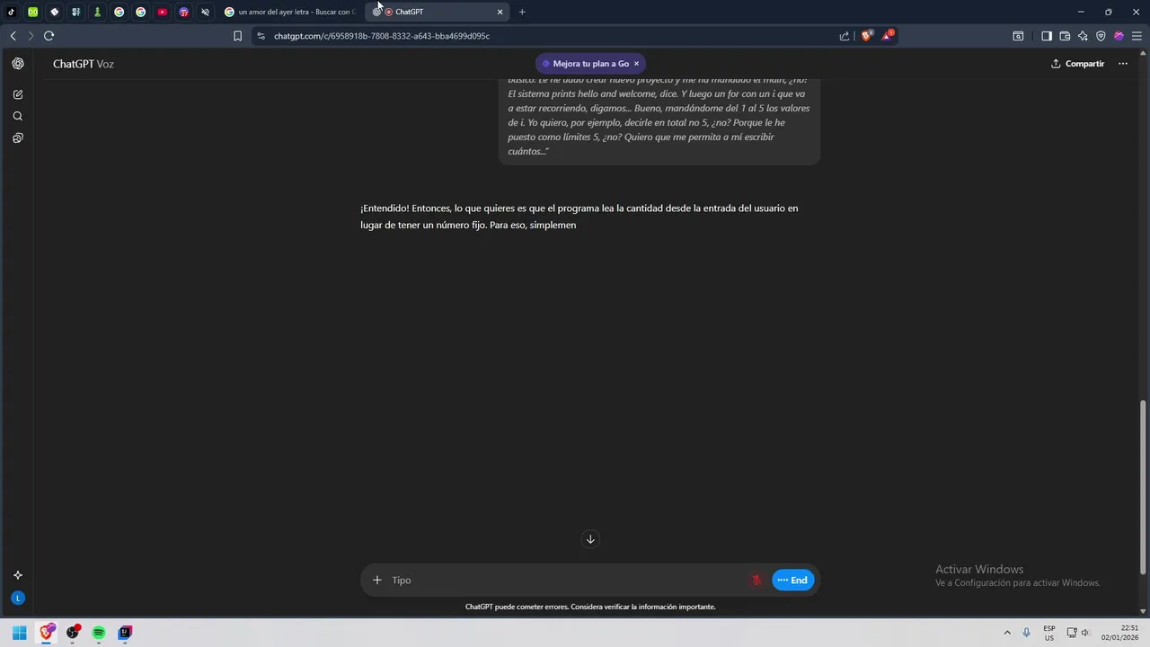
Task: Open the user profile avatar L
Action: click(18, 598)
